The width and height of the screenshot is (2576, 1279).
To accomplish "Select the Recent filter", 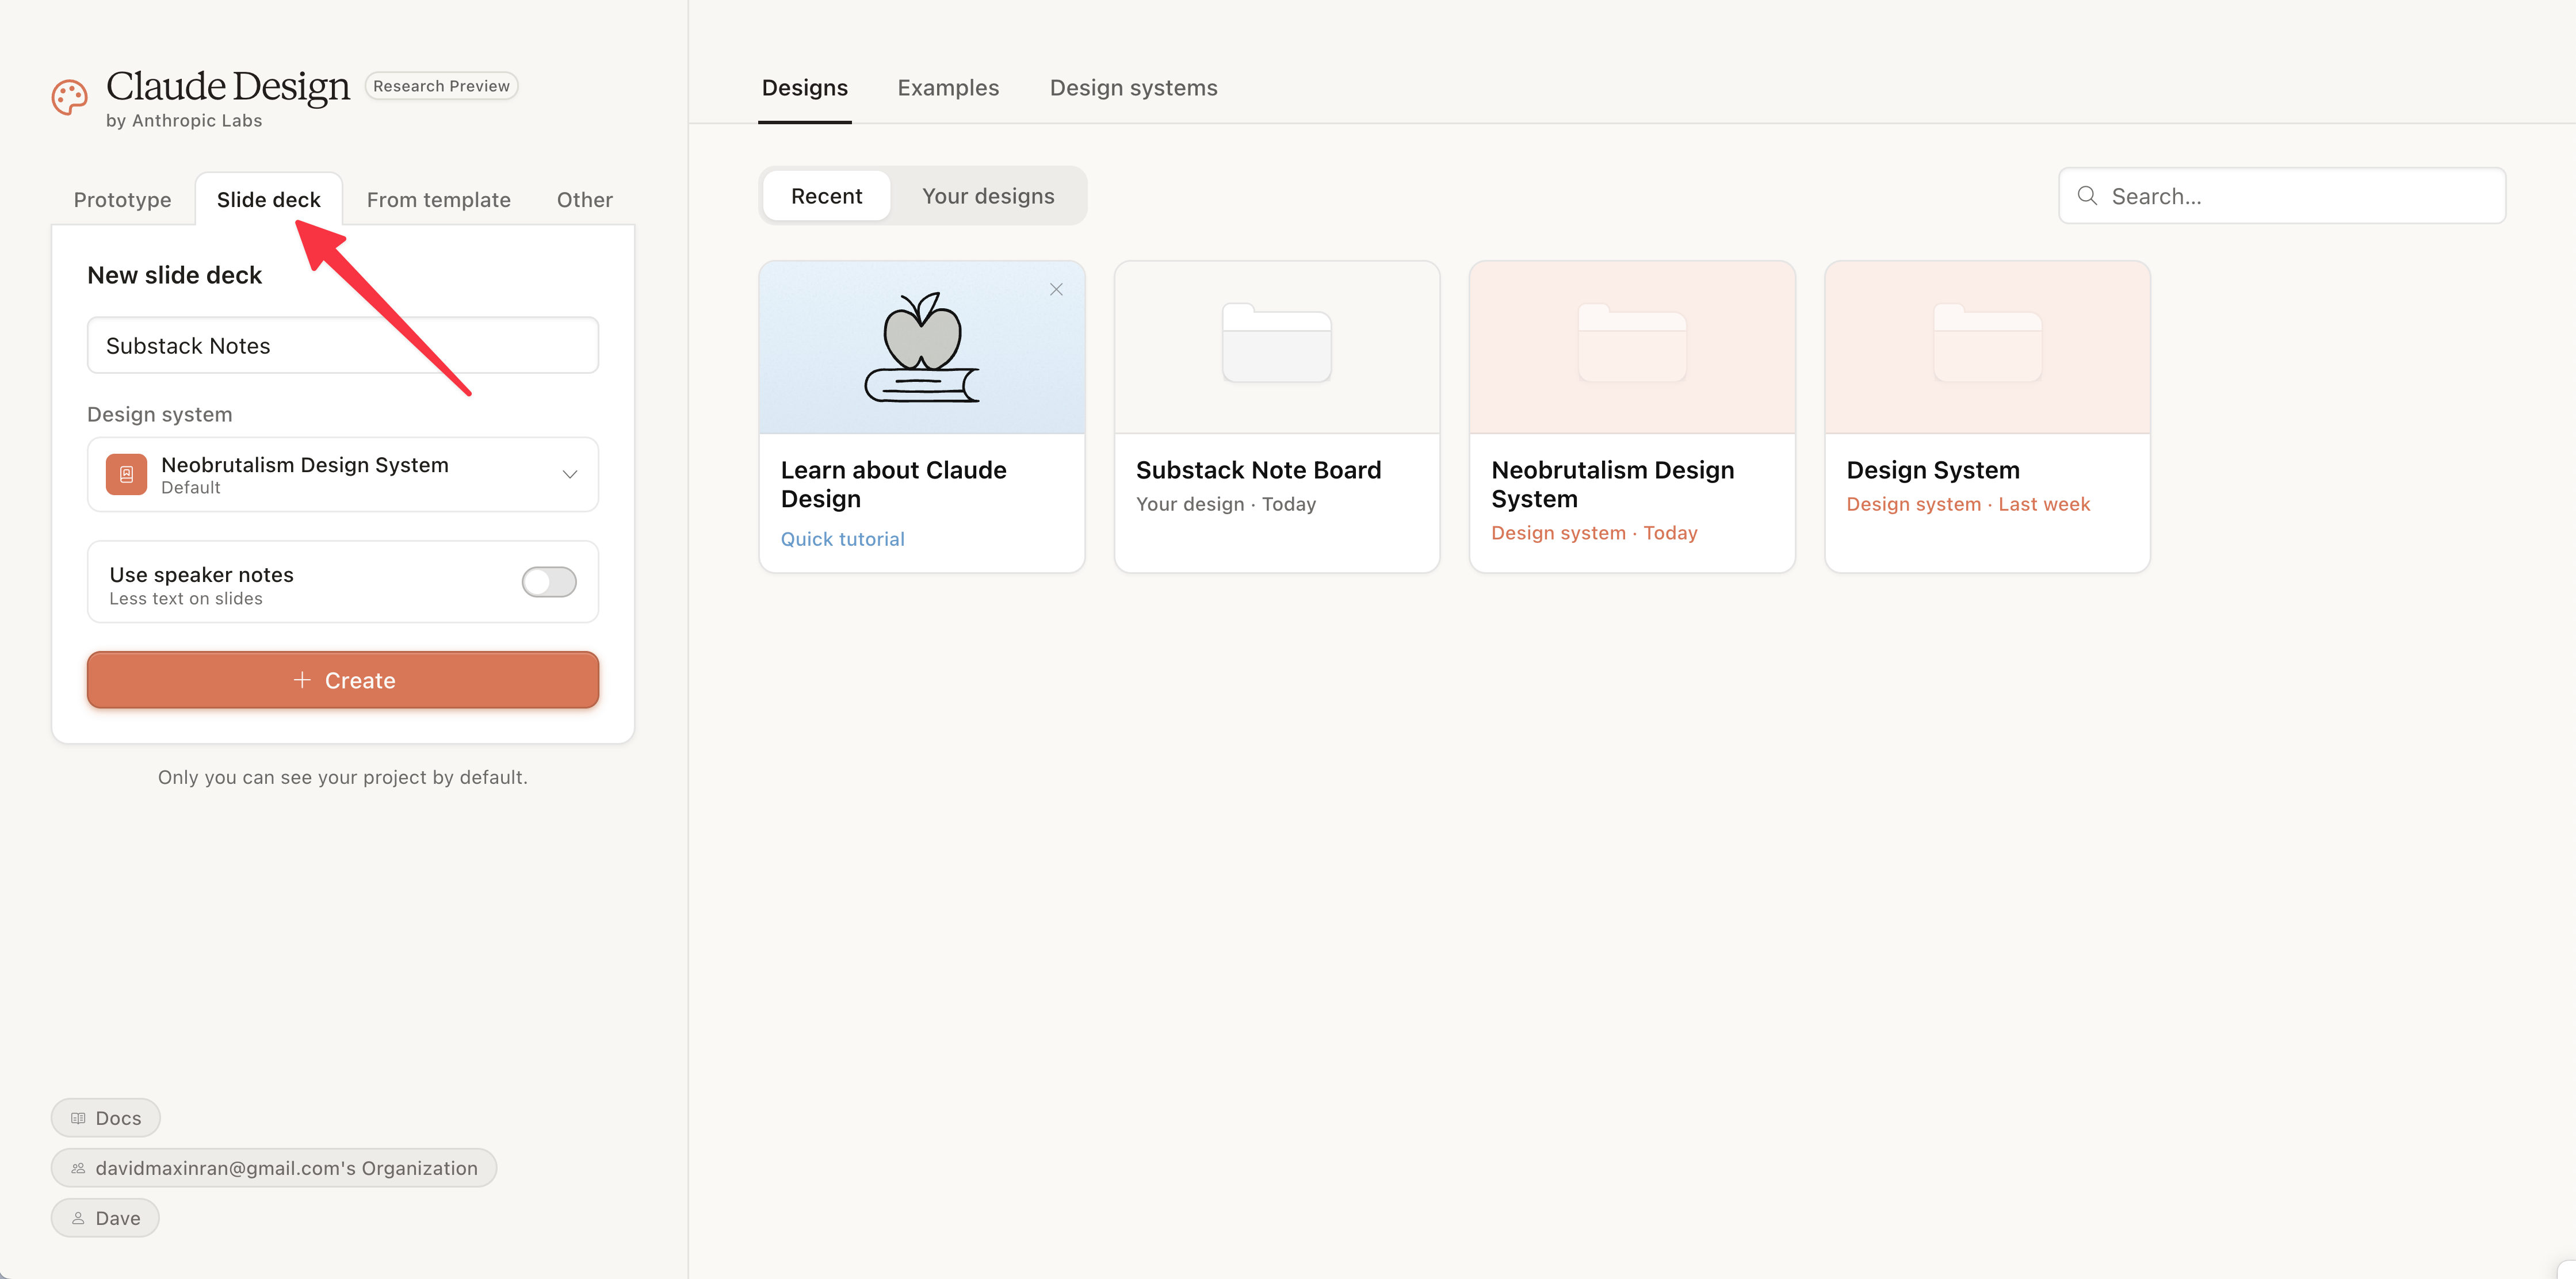I will pos(826,196).
